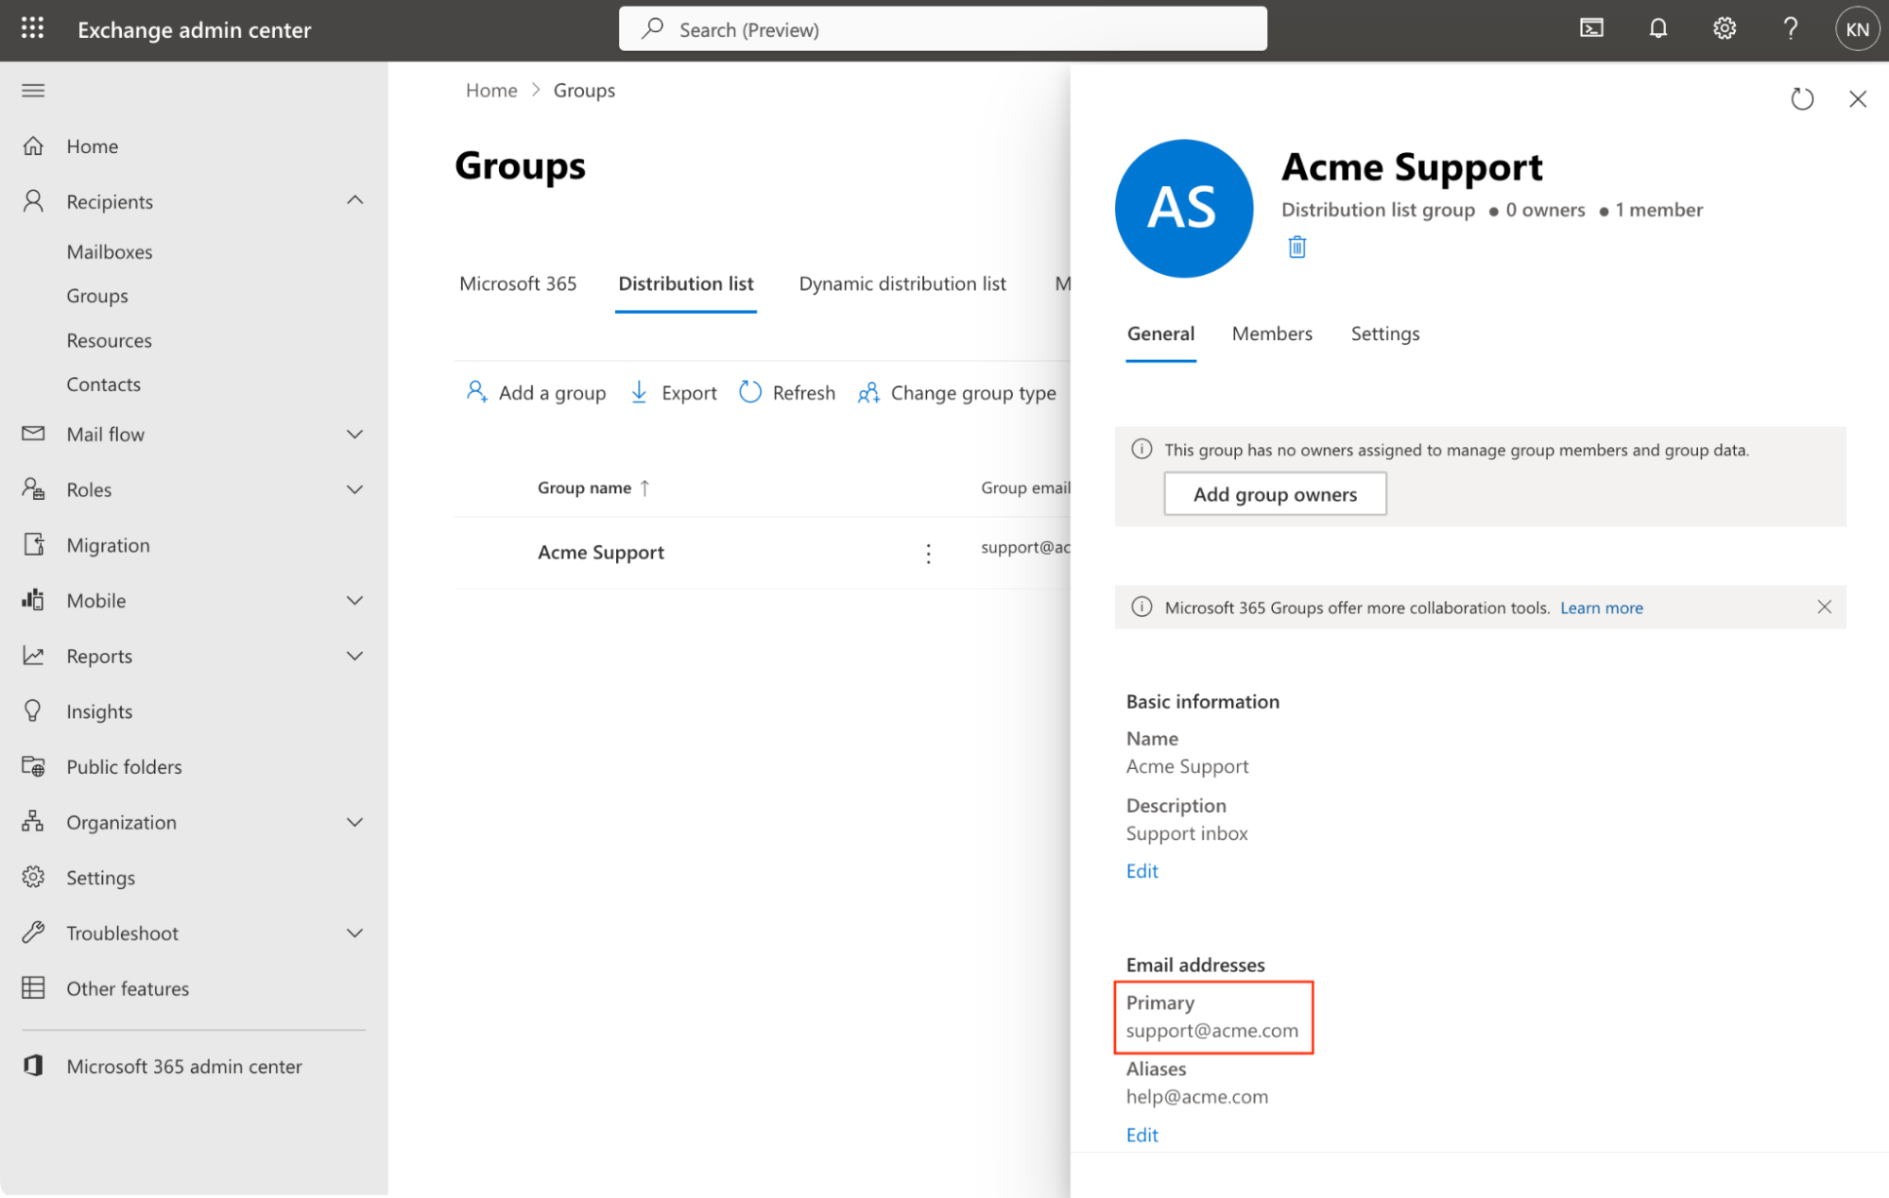Open Contacts under Recipients
Screen dimensions: 1889x1198
point(103,385)
